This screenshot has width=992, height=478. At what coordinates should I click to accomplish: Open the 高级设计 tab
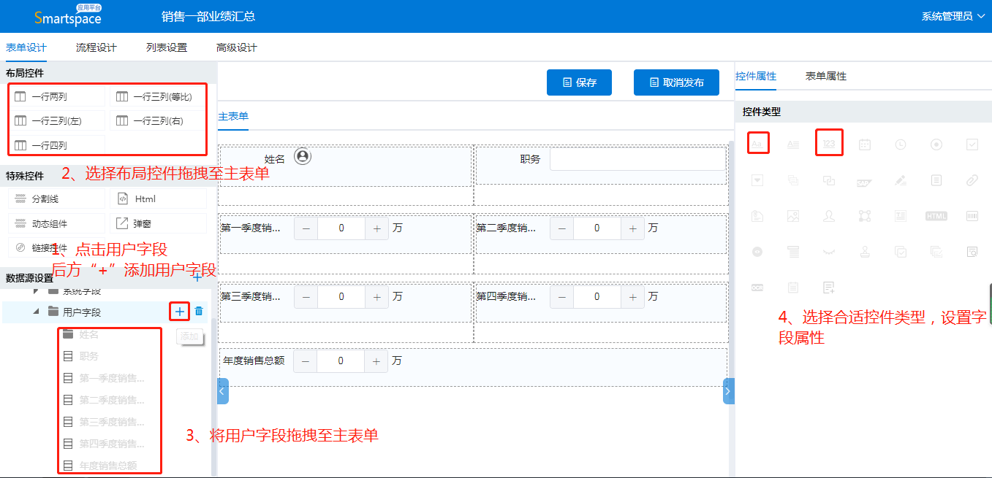tap(237, 47)
